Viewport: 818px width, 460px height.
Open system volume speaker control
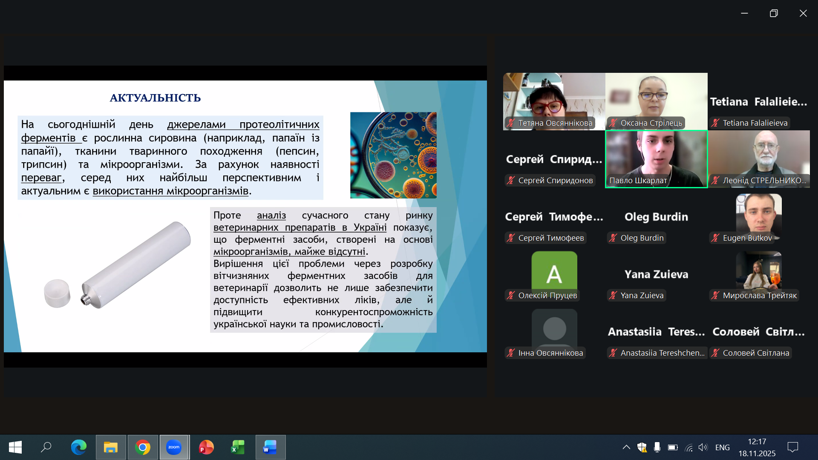pyautogui.click(x=703, y=447)
